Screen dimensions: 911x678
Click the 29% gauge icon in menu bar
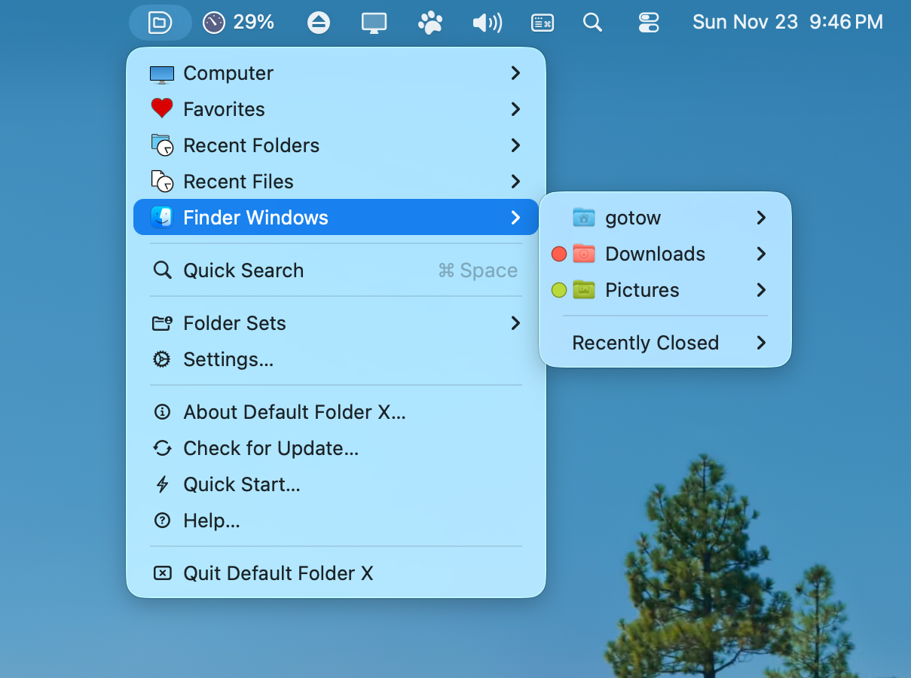214,23
